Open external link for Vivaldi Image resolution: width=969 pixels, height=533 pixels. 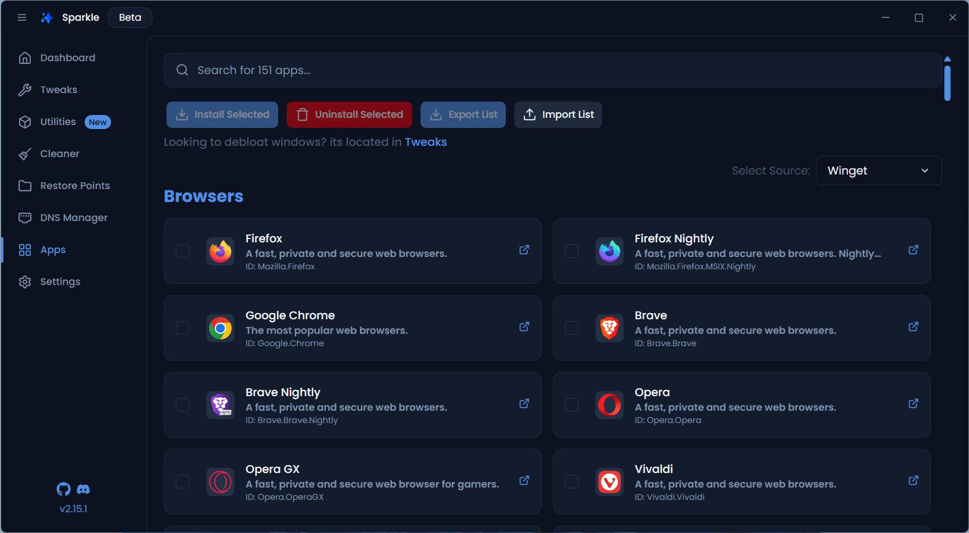[913, 480]
